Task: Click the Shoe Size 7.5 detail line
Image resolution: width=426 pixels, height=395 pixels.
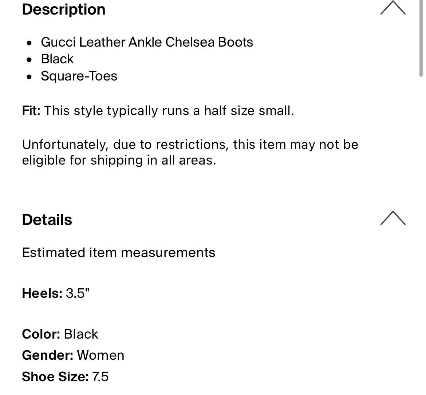Action: pyautogui.click(x=65, y=377)
